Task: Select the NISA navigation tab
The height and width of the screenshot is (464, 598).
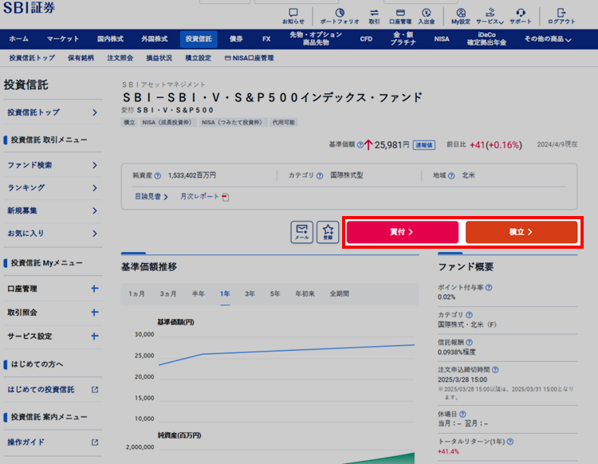Action: tap(442, 39)
